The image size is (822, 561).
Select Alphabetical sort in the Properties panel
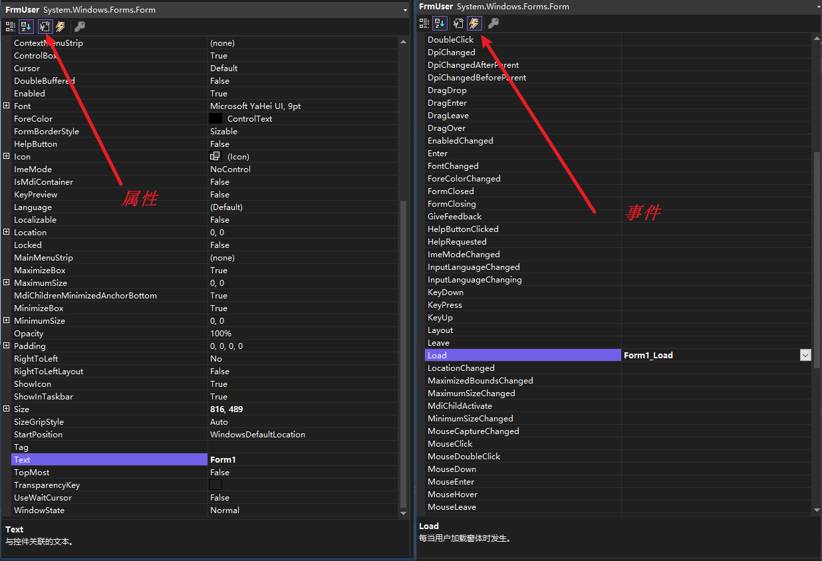(x=26, y=26)
